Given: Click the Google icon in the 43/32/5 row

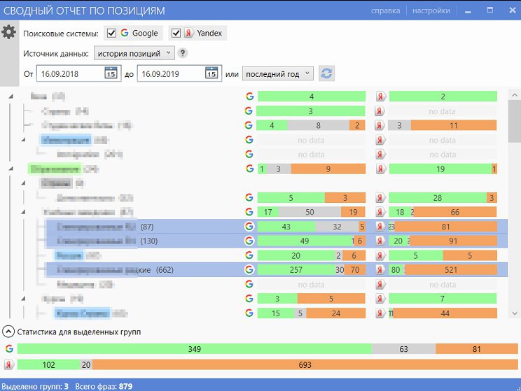Looking at the screenshot, I should pyautogui.click(x=249, y=227).
